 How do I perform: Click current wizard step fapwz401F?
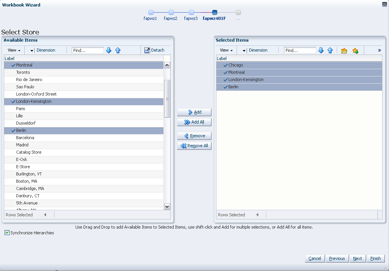215,12
